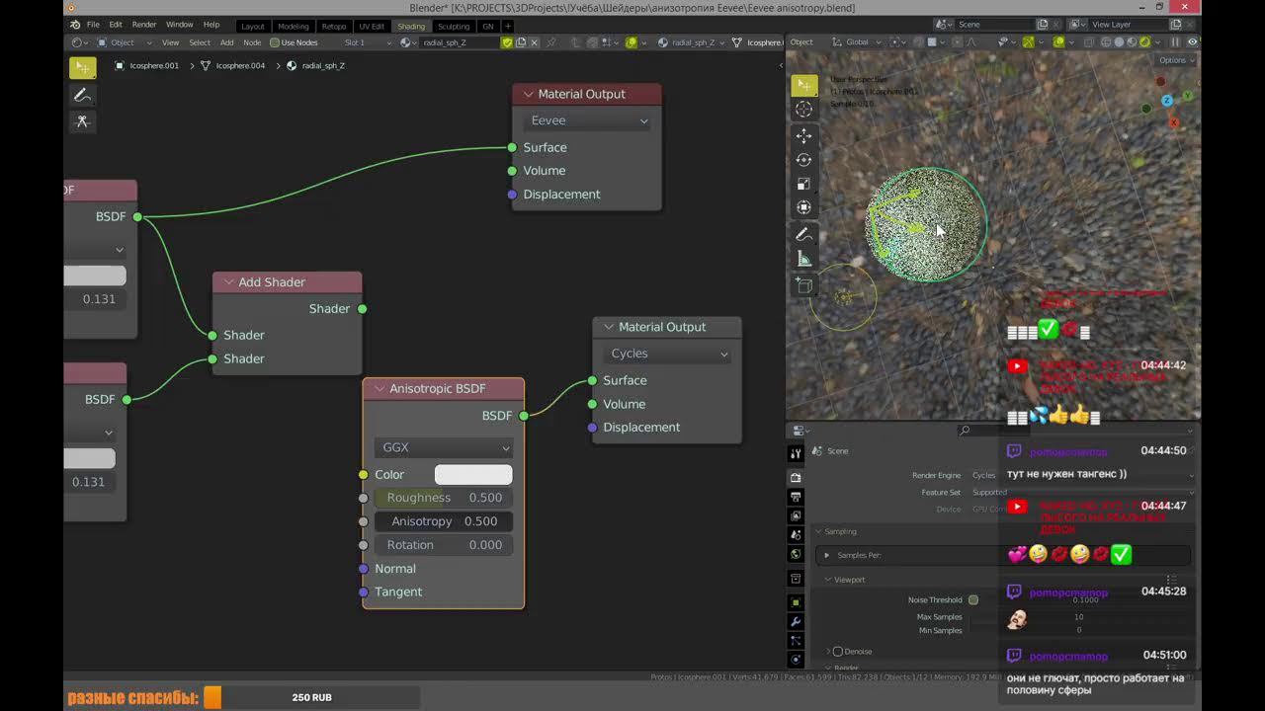Switch to the Modeling workspace tab
1265x711 pixels.
[x=294, y=26]
